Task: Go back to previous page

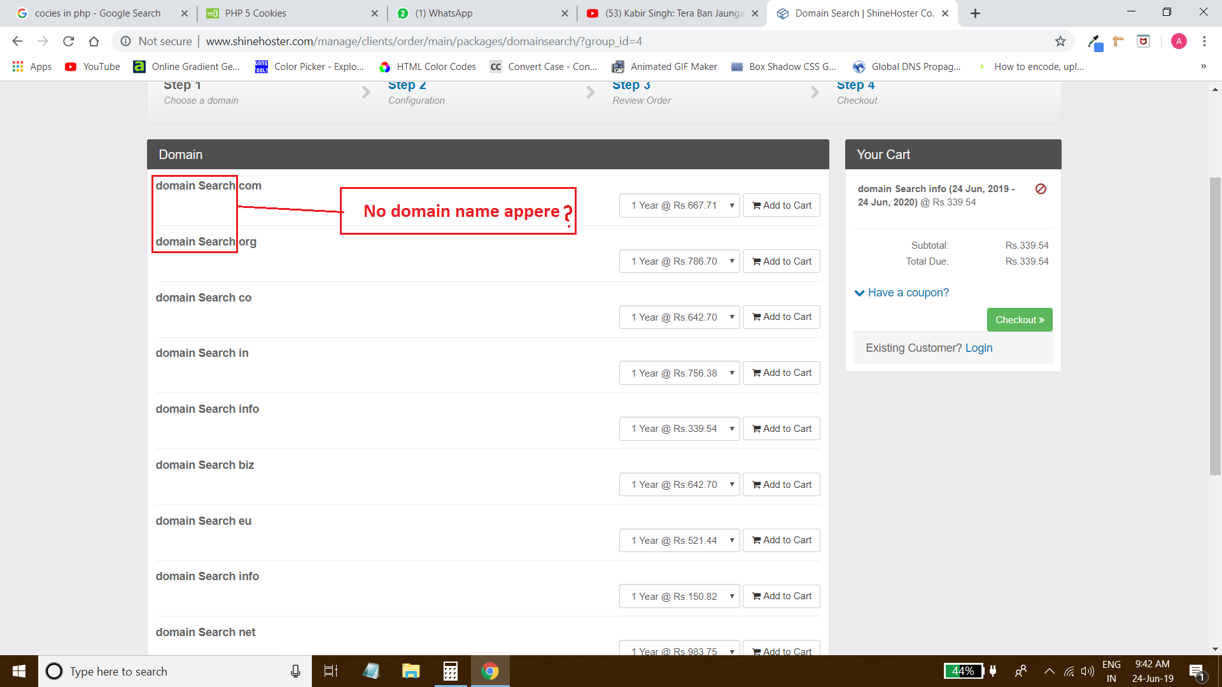Action: click(x=17, y=41)
